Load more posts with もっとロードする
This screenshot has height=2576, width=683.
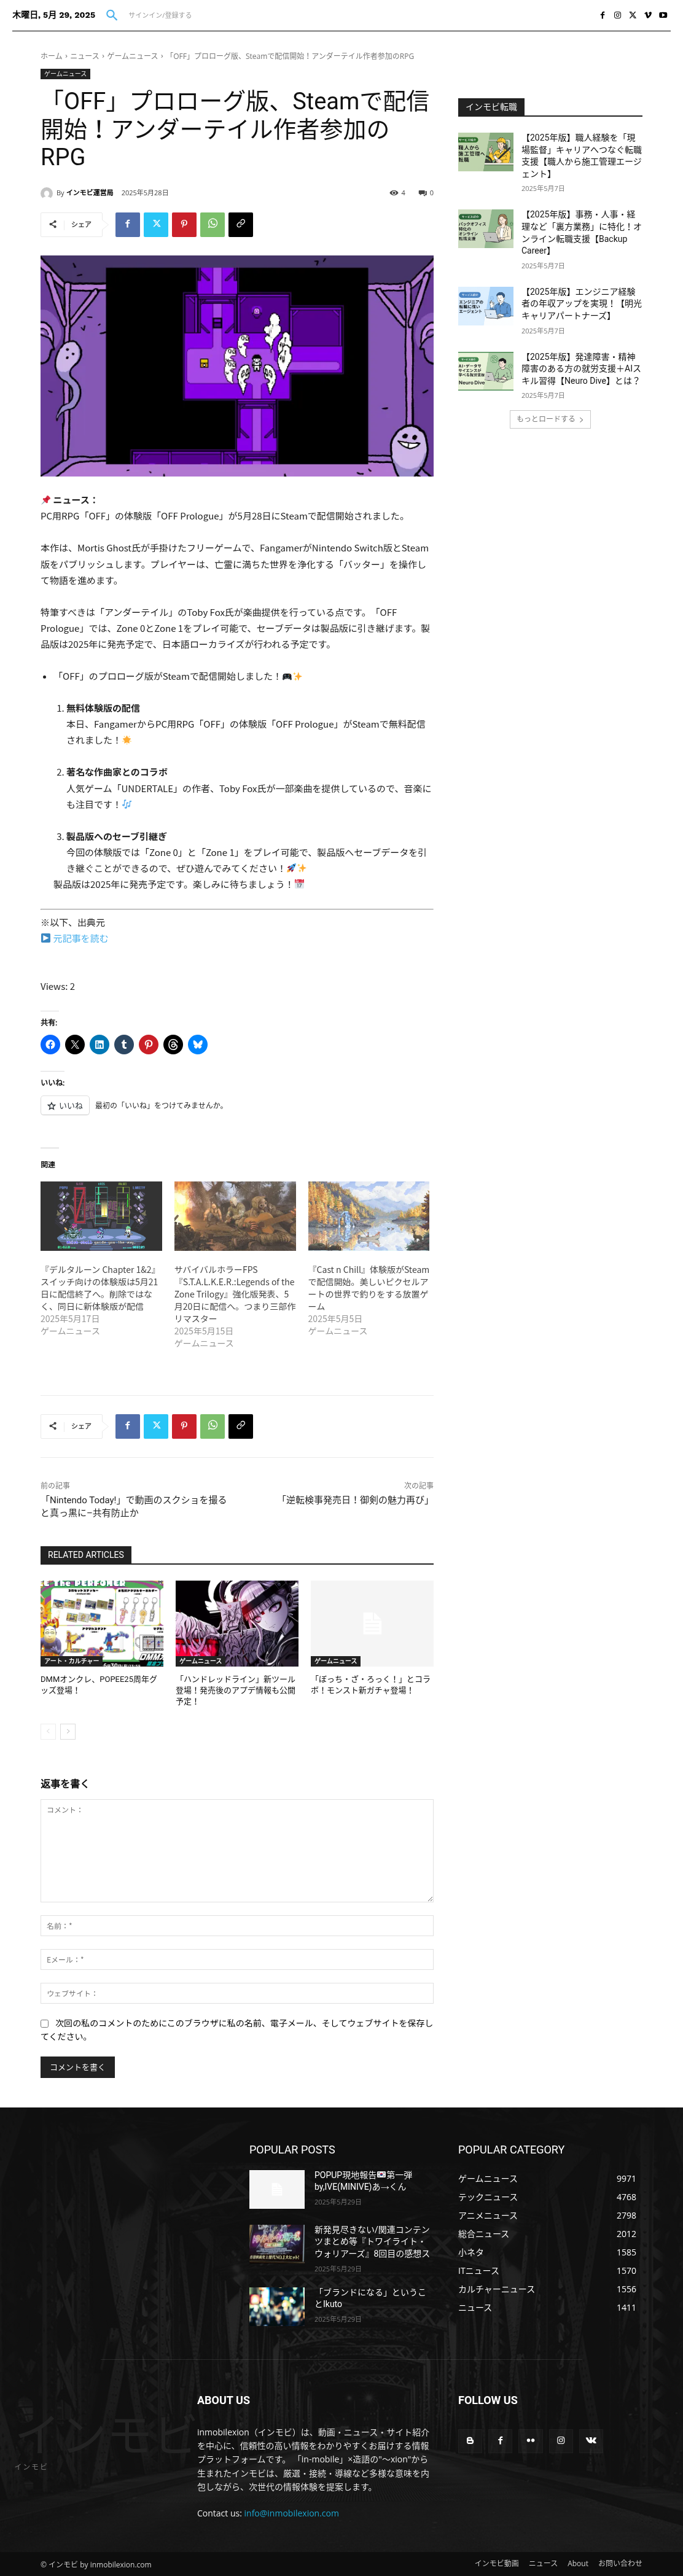[x=550, y=419]
